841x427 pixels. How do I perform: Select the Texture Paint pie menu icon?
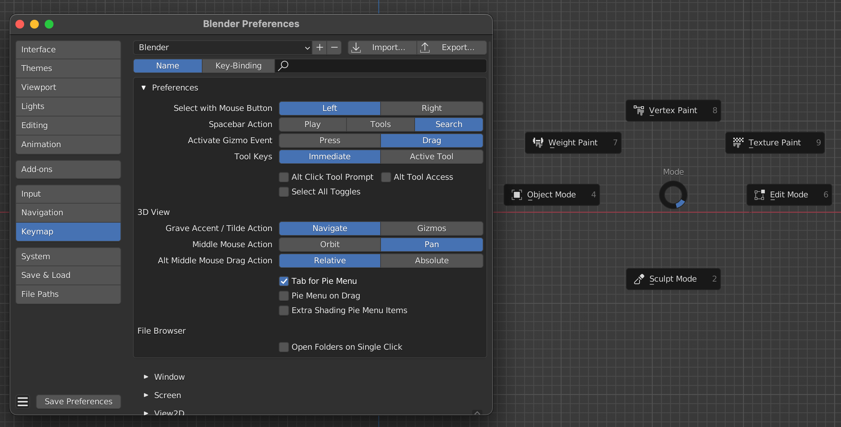[738, 142]
